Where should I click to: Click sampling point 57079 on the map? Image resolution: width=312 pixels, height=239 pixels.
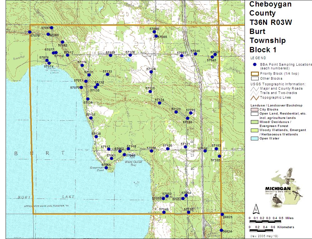click(x=30, y=32)
